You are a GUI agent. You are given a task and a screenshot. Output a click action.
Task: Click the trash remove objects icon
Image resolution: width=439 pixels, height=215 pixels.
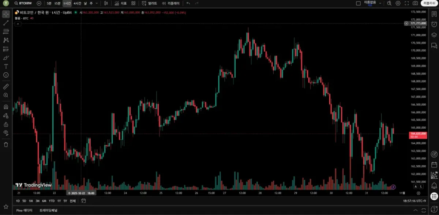pos(6,144)
